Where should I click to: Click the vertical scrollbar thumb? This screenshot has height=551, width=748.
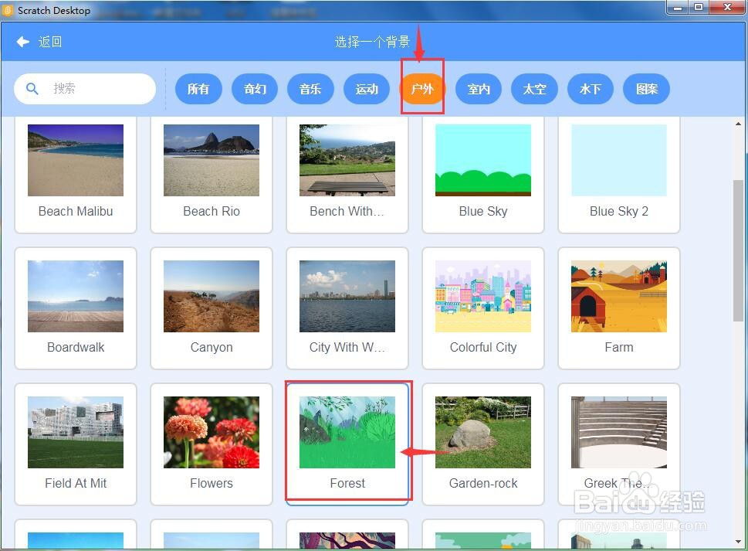coord(739,250)
